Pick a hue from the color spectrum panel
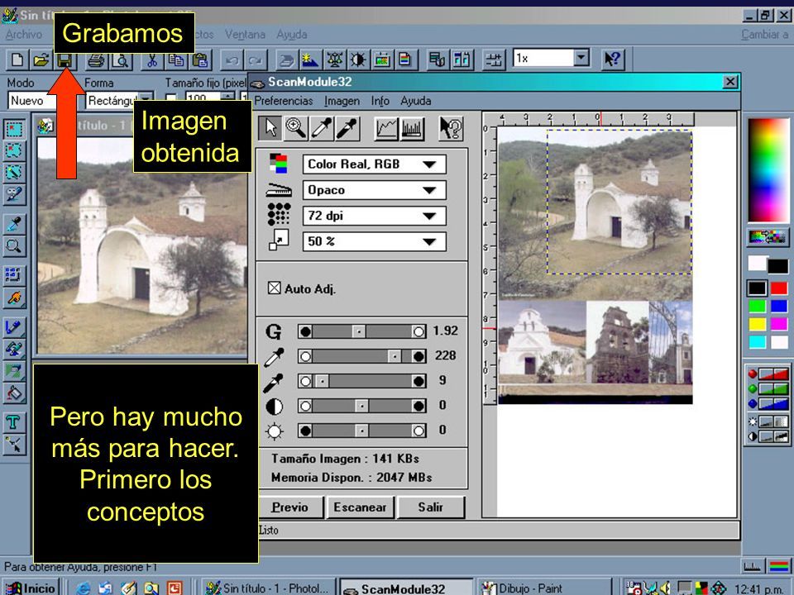 768,170
